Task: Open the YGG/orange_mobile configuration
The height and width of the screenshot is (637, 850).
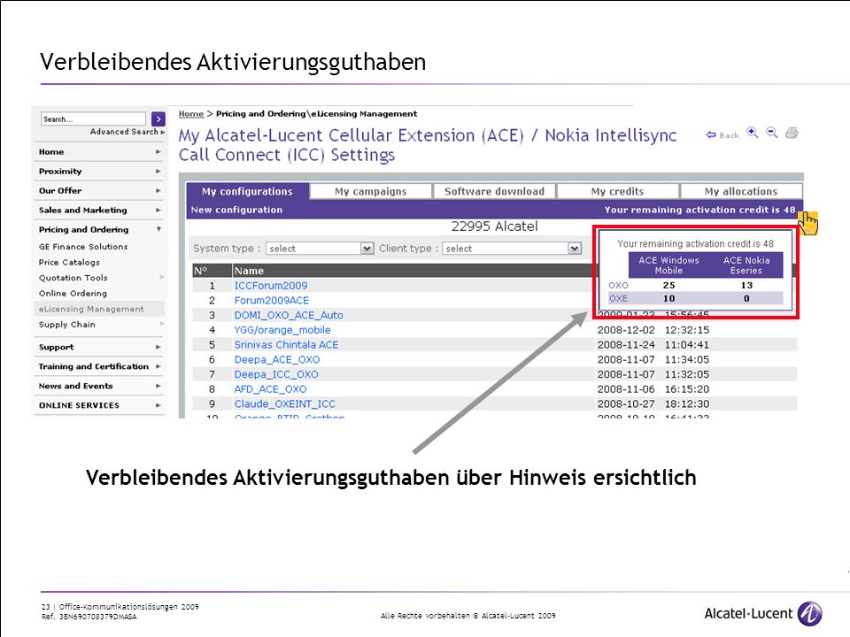Action: click(x=282, y=330)
